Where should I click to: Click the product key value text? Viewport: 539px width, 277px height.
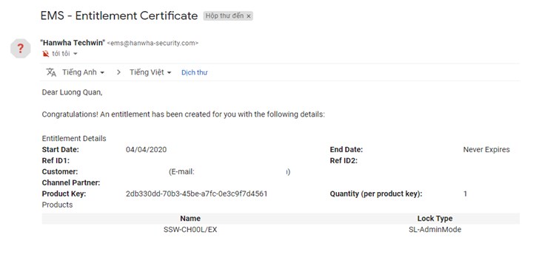197,194
